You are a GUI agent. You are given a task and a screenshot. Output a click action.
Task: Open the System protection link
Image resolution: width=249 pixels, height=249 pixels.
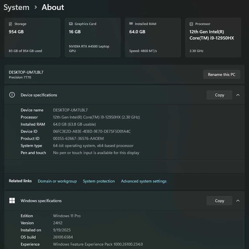coord(99,181)
